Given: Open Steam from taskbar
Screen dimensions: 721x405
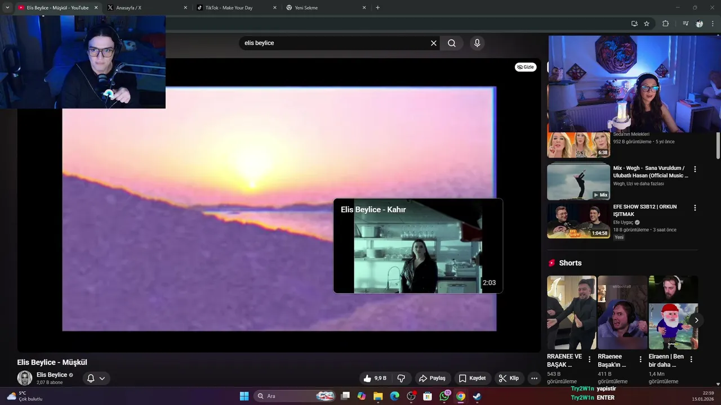Looking at the screenshot, I should tap(477, 396).
